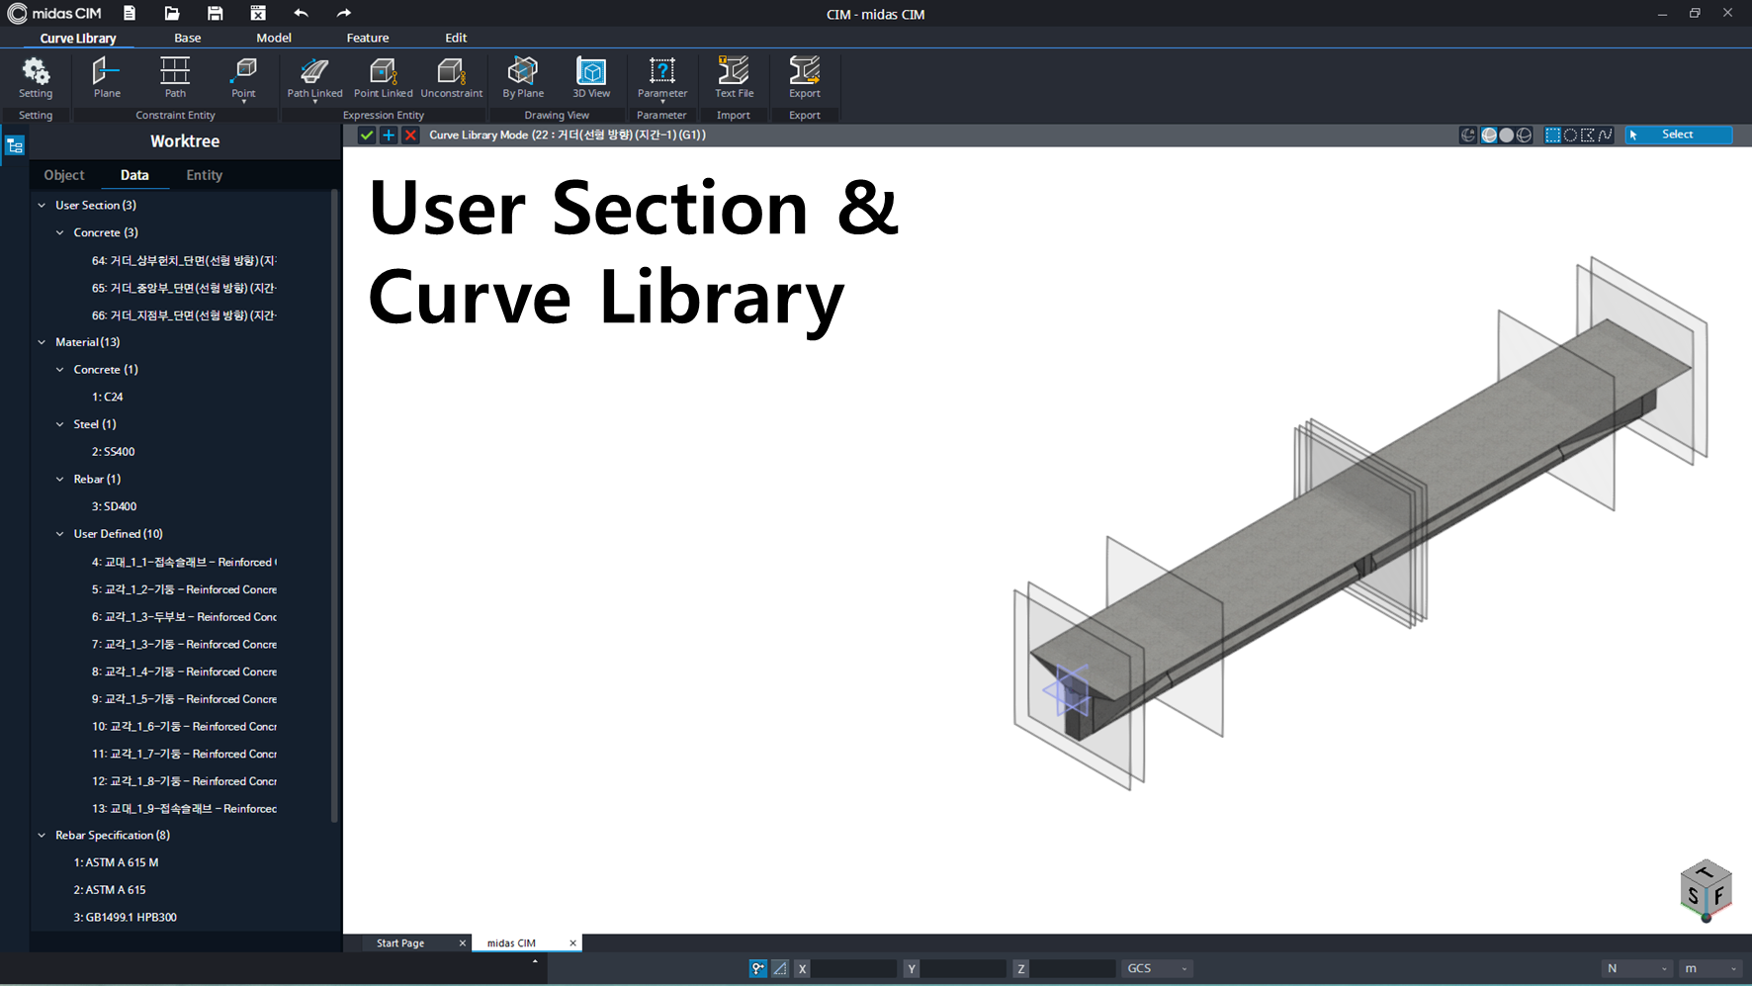Screen dimensions: 1752x986
Task: Enable rectangle selection mode
Action: [1553, 134]
